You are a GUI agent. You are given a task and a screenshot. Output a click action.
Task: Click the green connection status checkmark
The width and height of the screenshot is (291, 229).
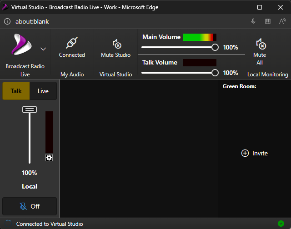(281, 224)
